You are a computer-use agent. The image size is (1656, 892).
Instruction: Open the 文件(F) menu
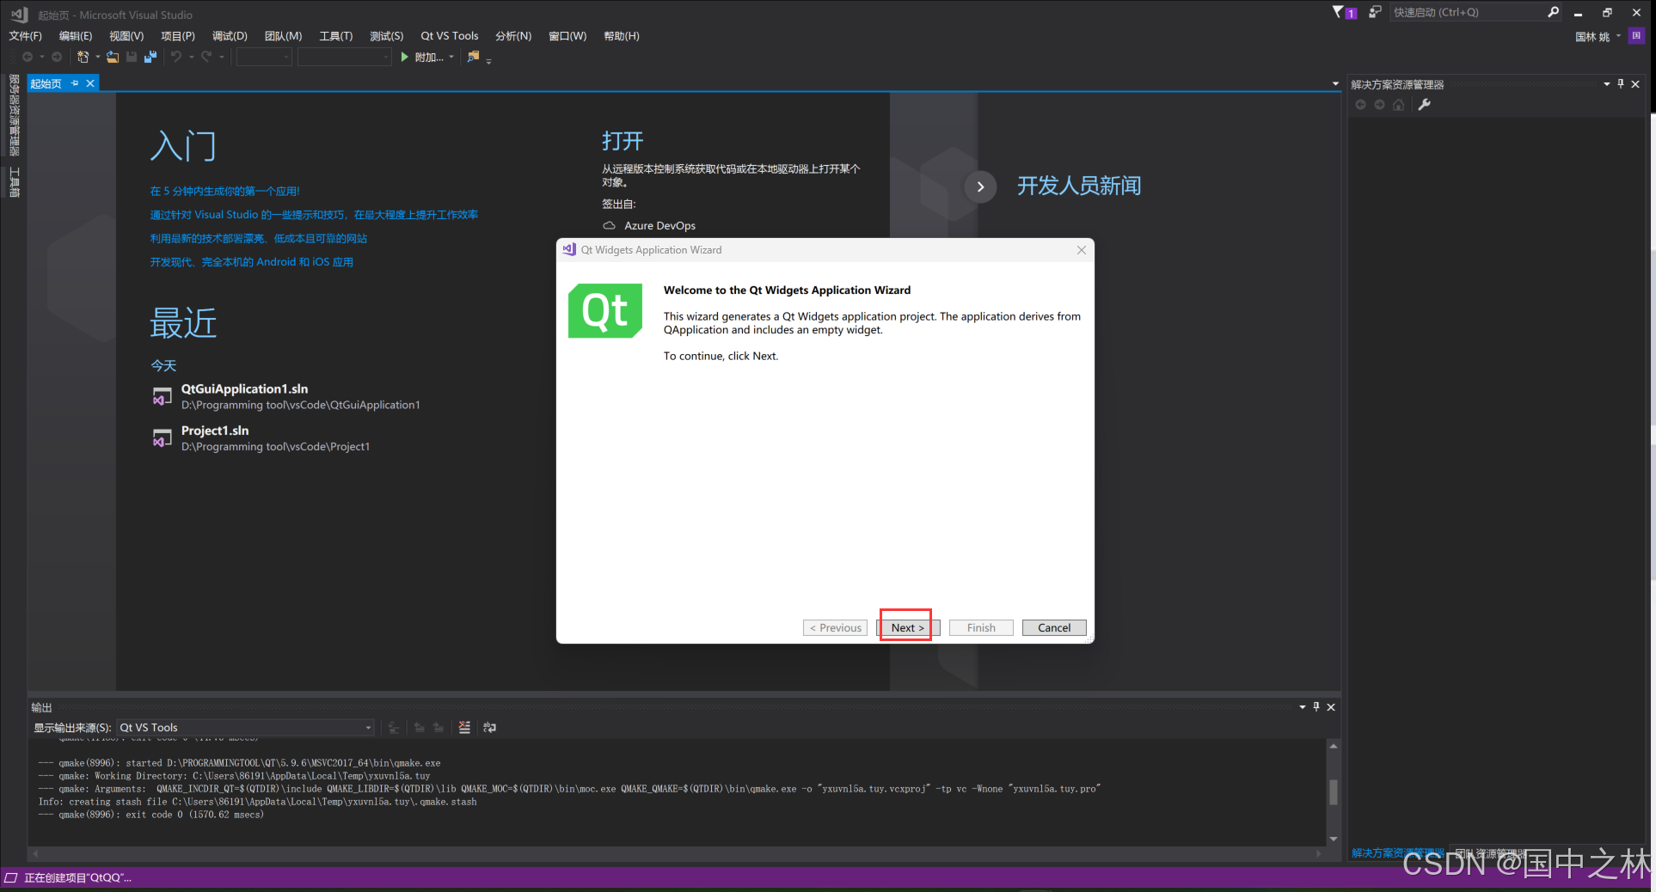pos(25,36)
